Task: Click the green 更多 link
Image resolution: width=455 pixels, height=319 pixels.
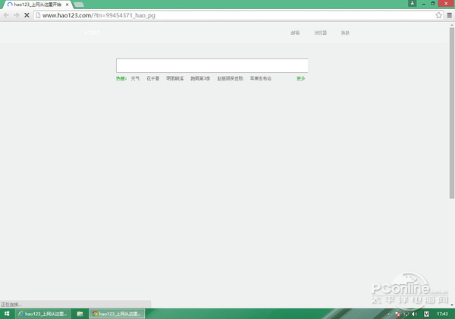Action: [300, 78]
